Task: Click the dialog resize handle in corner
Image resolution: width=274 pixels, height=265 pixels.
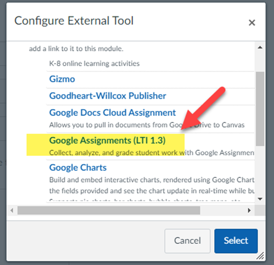Action: (x=260, y=255)
